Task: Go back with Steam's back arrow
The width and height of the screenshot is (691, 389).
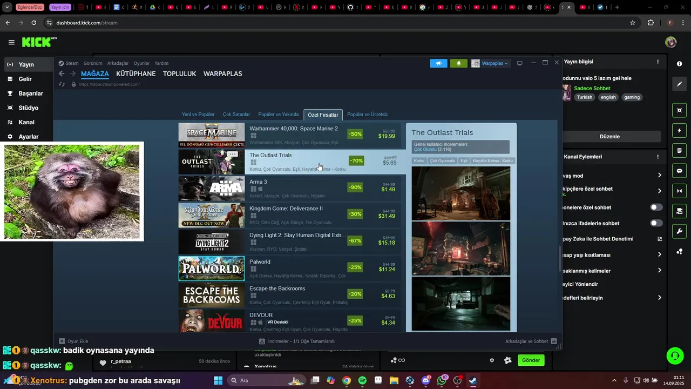Action: (x=62, y=73)
